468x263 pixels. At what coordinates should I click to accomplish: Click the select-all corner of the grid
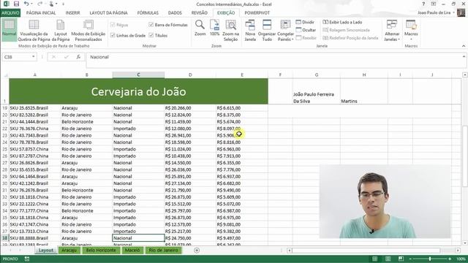coord(5,75)
